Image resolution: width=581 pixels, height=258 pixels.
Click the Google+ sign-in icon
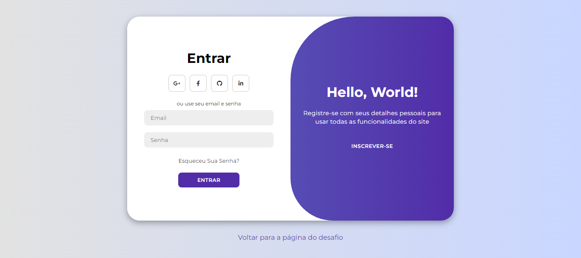click(x=177, y=83)
